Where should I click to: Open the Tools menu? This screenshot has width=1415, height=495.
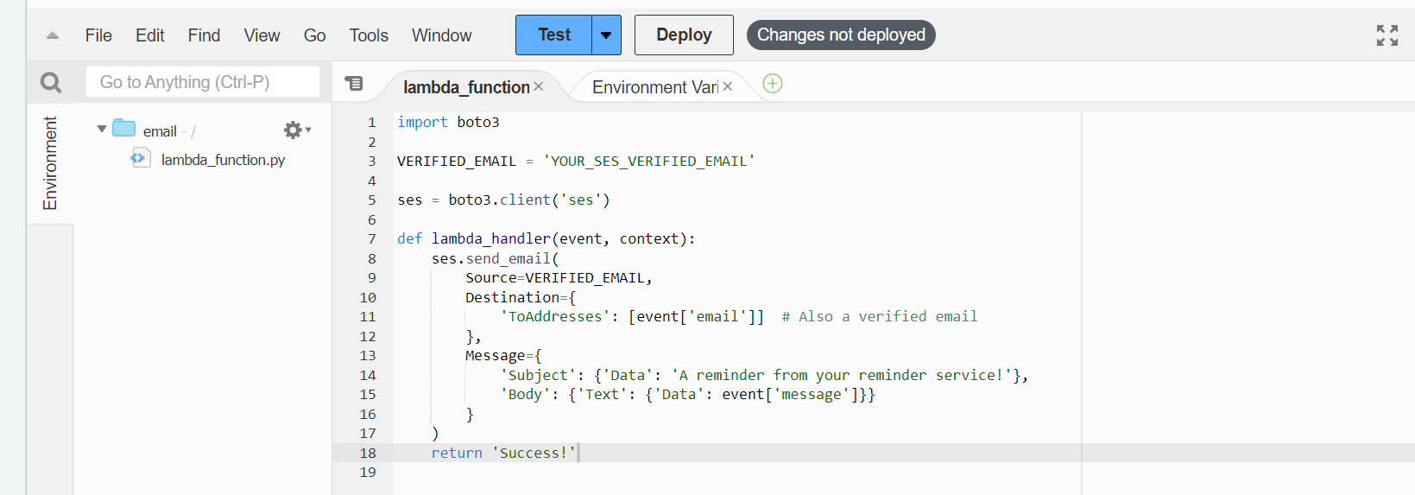pyautogui.click(x=369, y=35)
